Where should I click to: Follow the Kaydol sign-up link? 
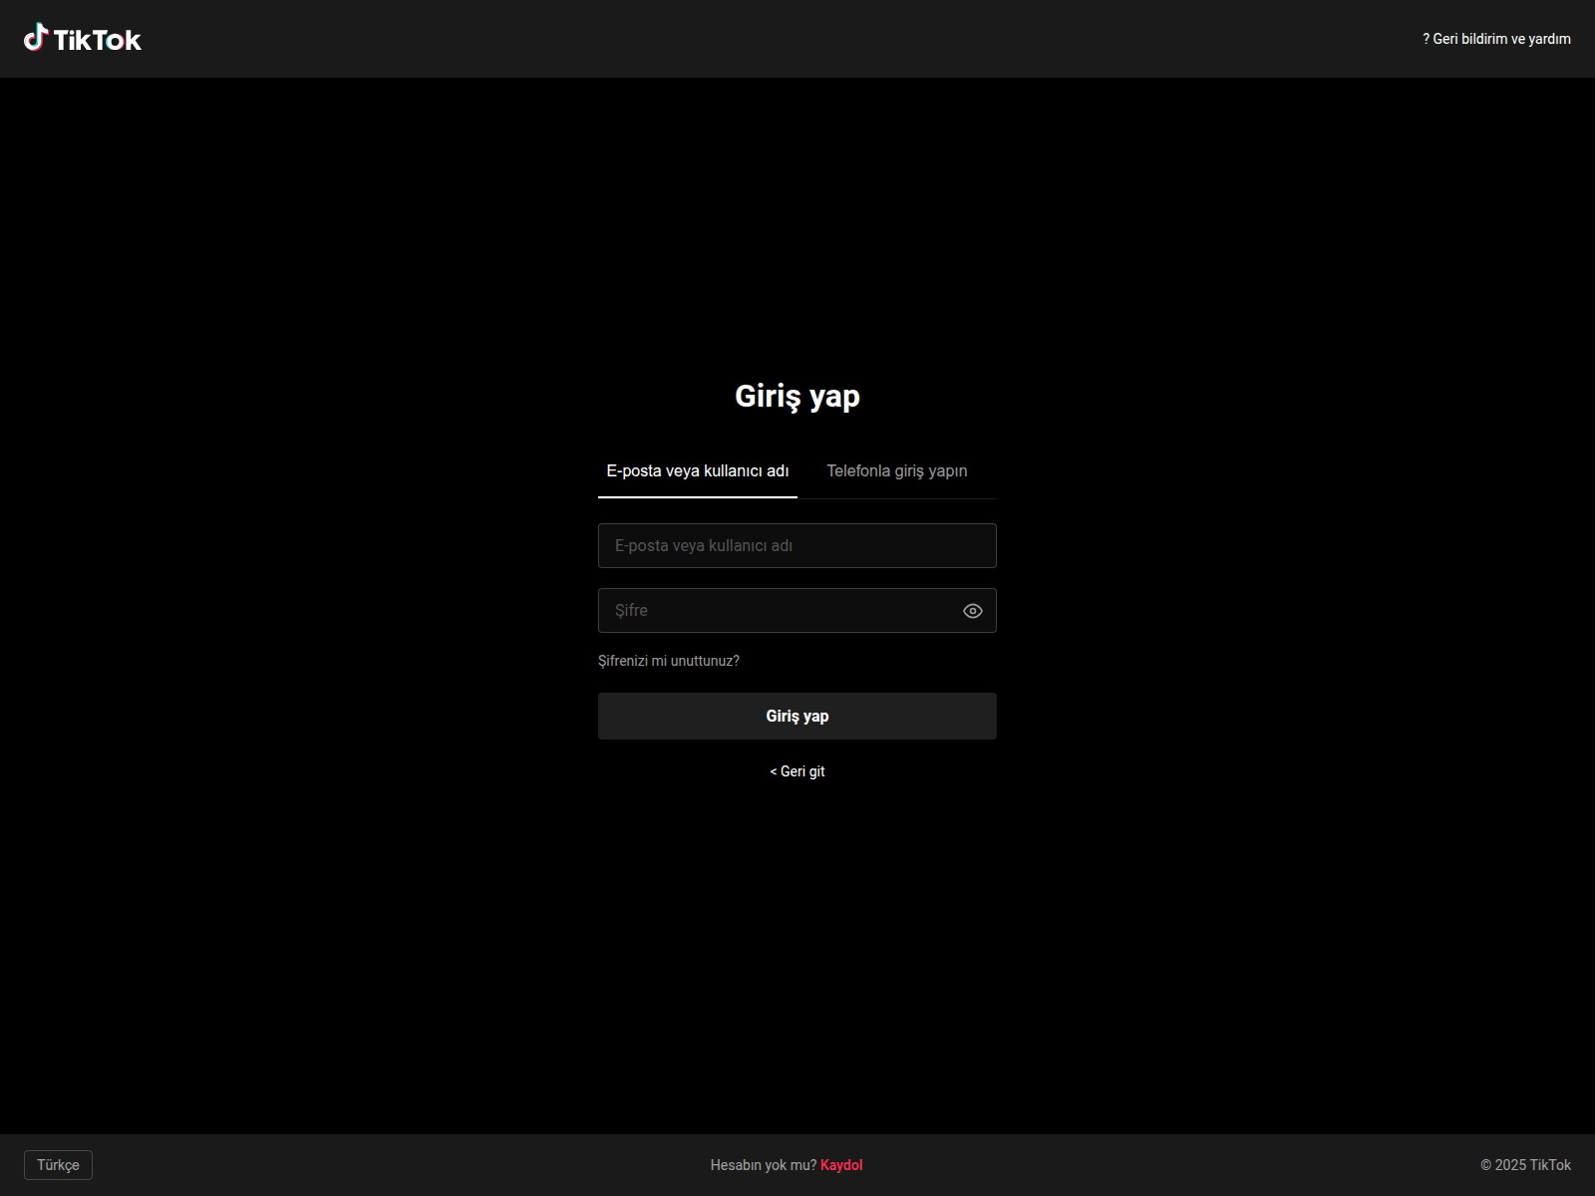(x=841, y=1165)
